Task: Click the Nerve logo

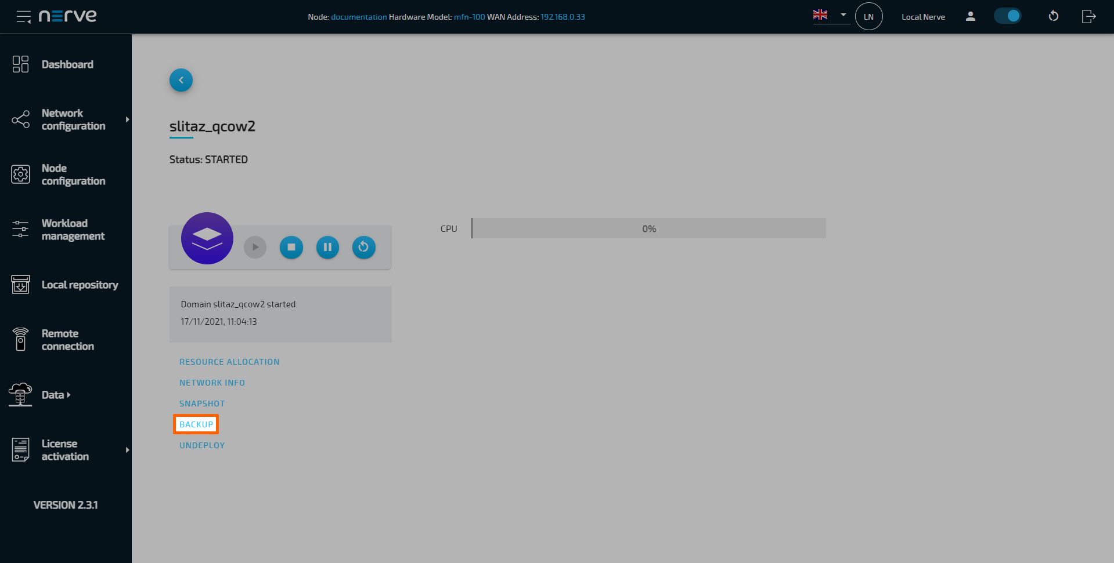Action: (68, 16)
